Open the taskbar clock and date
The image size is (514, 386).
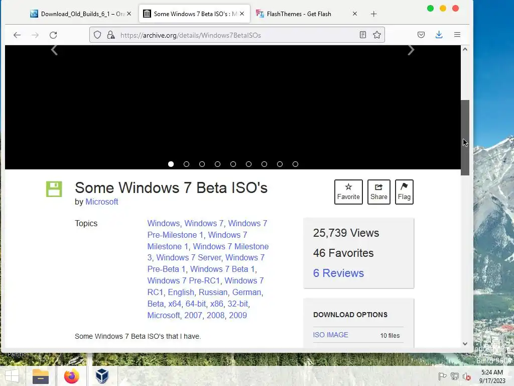tap(492, 376)
